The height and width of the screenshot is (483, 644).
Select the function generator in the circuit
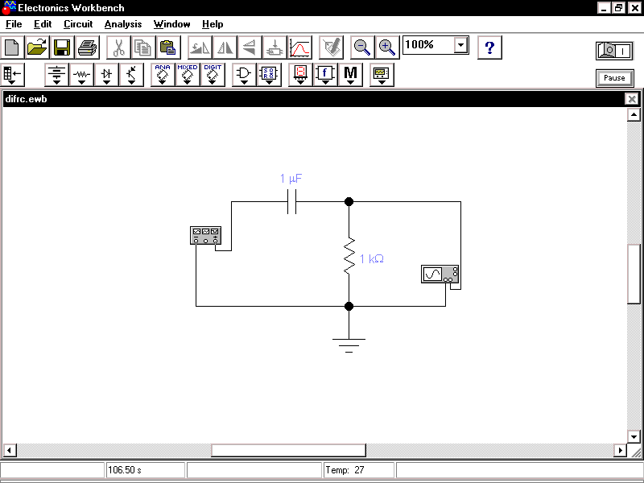pos(205,235)
